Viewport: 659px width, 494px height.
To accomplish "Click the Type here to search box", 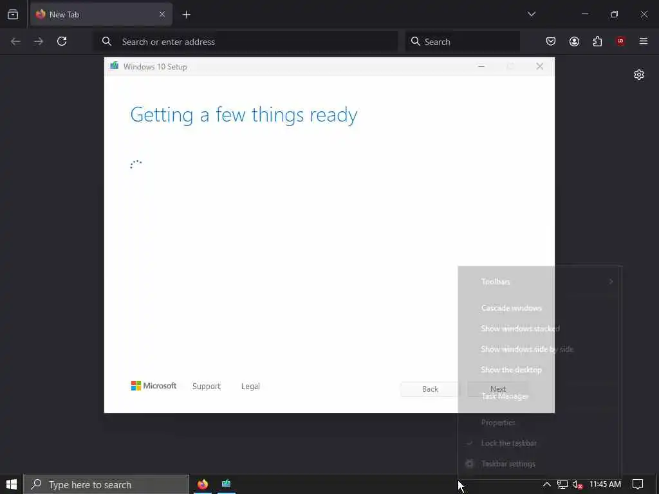I will point(106,484).
